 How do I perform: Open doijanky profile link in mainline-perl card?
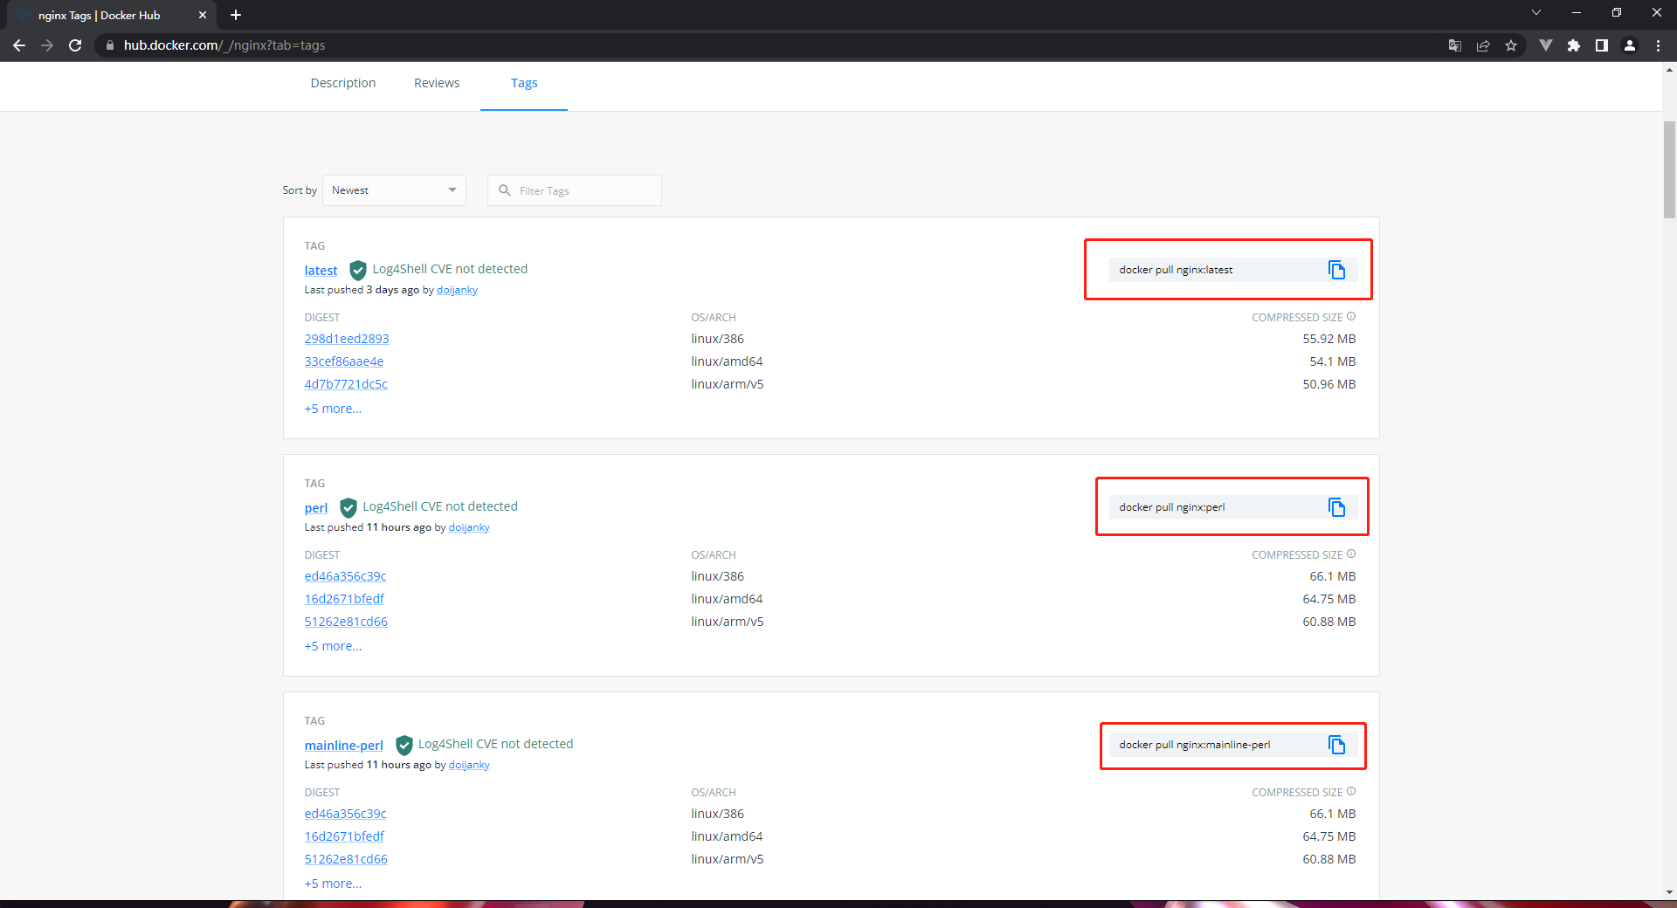coord(469,765)
